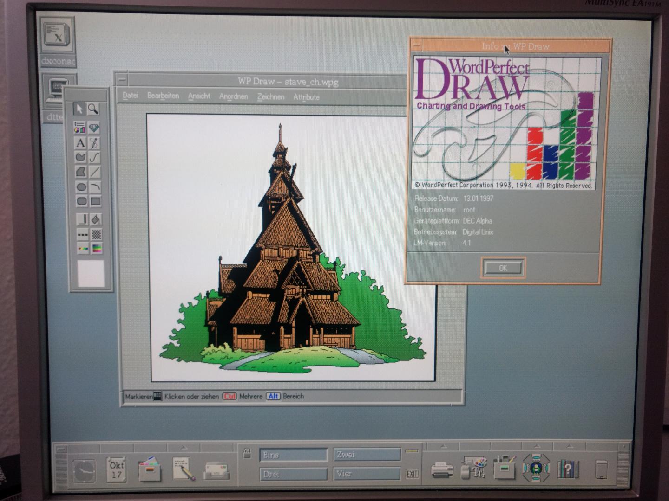
Task: Open the checkered fill pattern picker
Action: coord(97,234)
